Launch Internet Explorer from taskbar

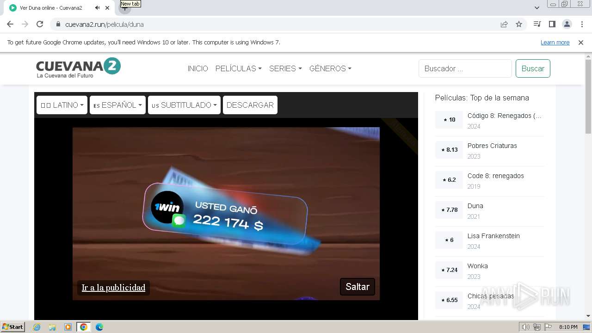click(37, 327)
